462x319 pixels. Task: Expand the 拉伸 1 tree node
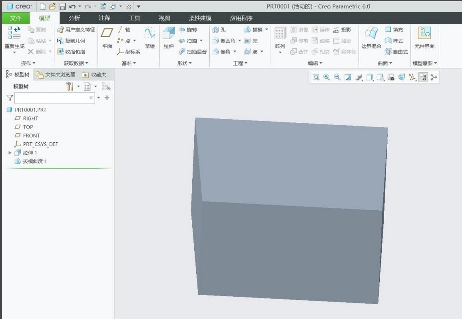click(10, 153)
